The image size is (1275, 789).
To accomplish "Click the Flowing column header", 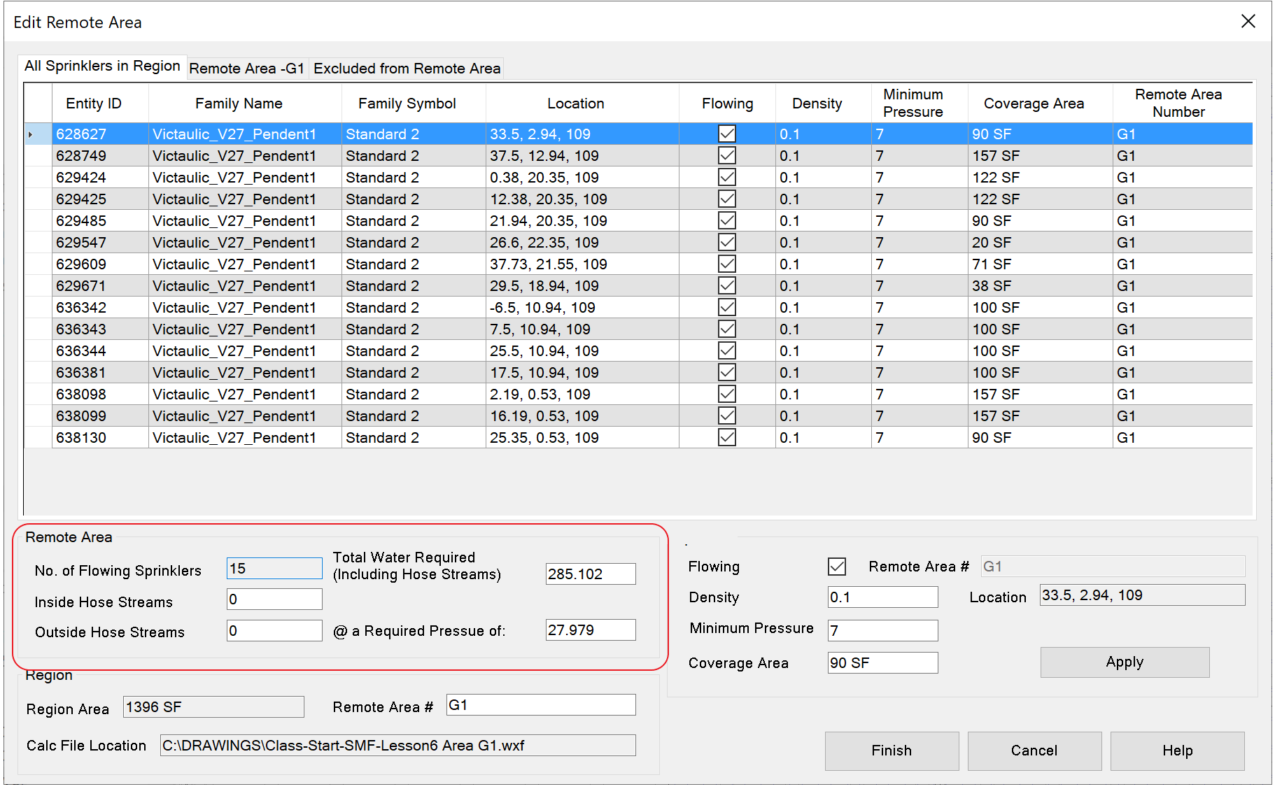I will coord(727,104).
